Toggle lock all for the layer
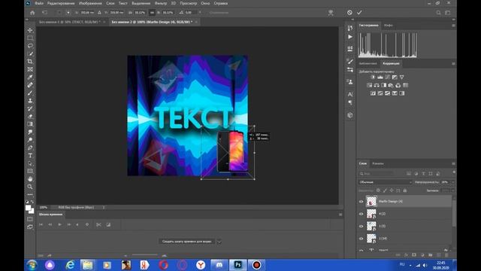481x271 pixels. (x=405, y=190)
